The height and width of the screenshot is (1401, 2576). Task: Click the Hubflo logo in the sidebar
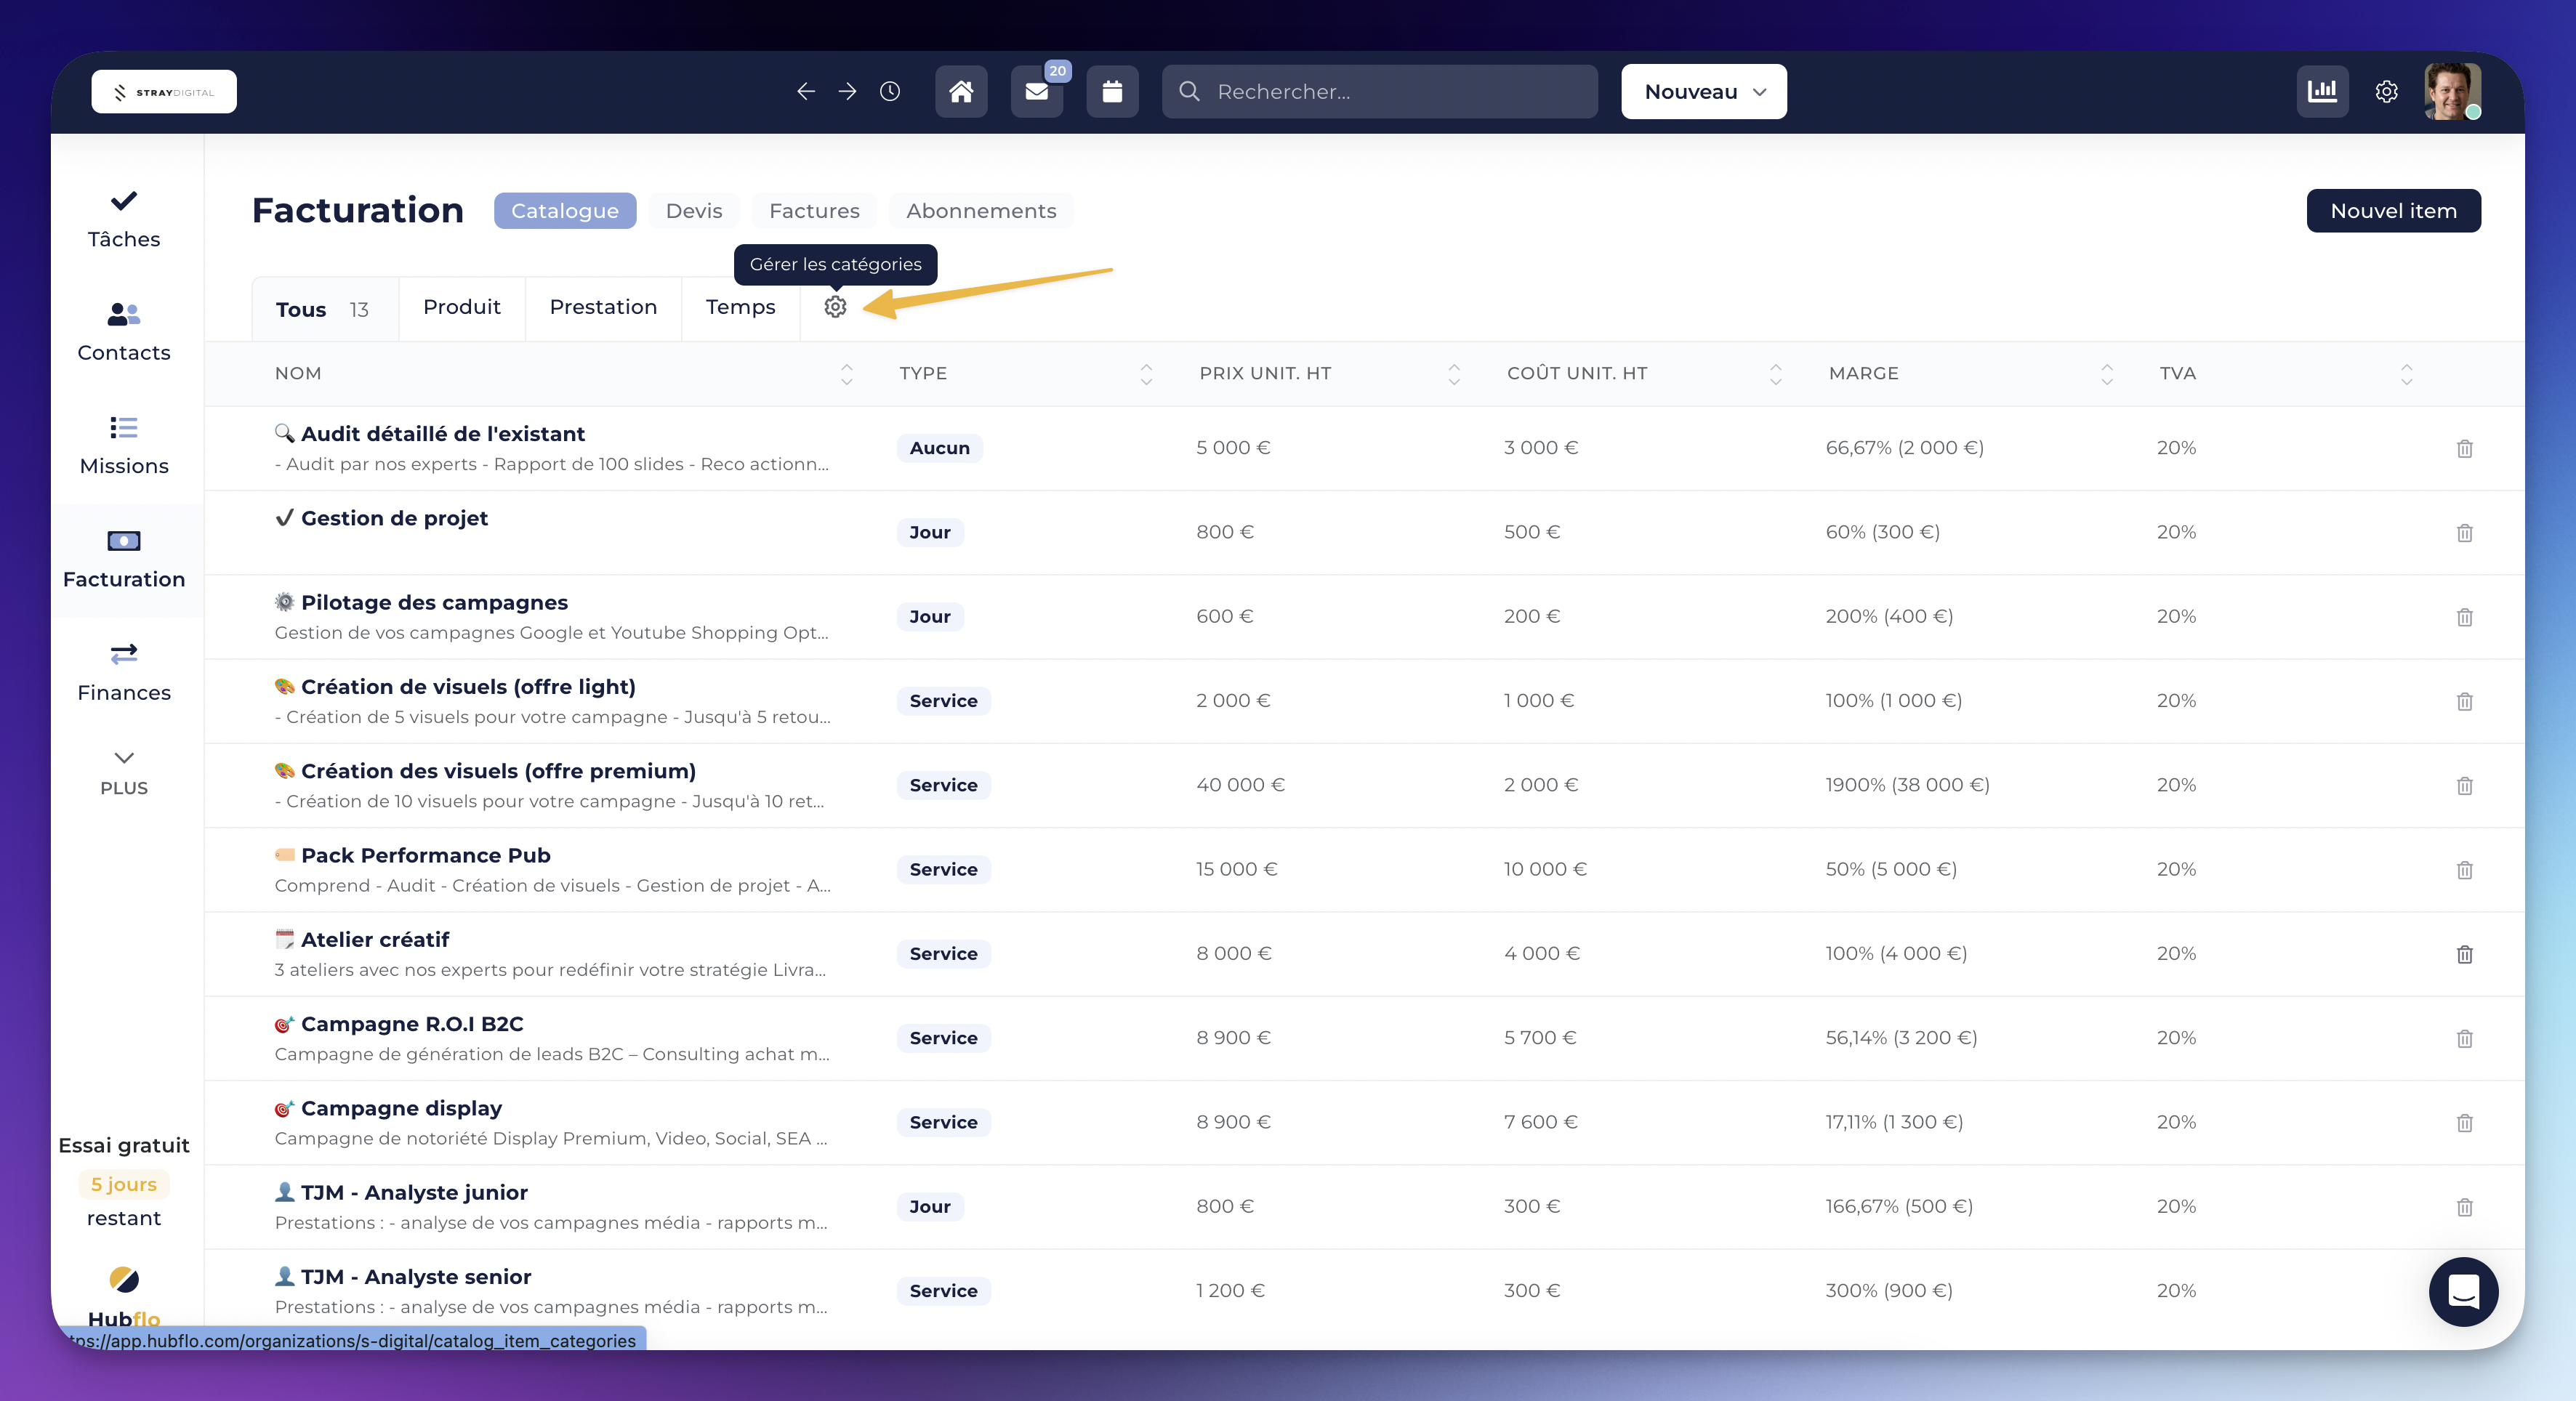tap(124, 1296)
